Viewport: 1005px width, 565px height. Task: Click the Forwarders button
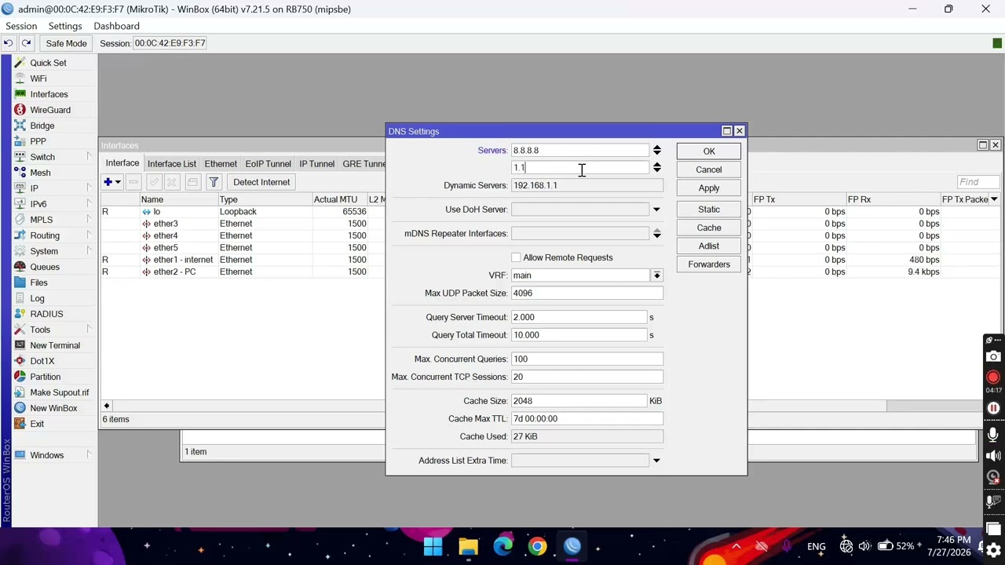pos(709,264)
